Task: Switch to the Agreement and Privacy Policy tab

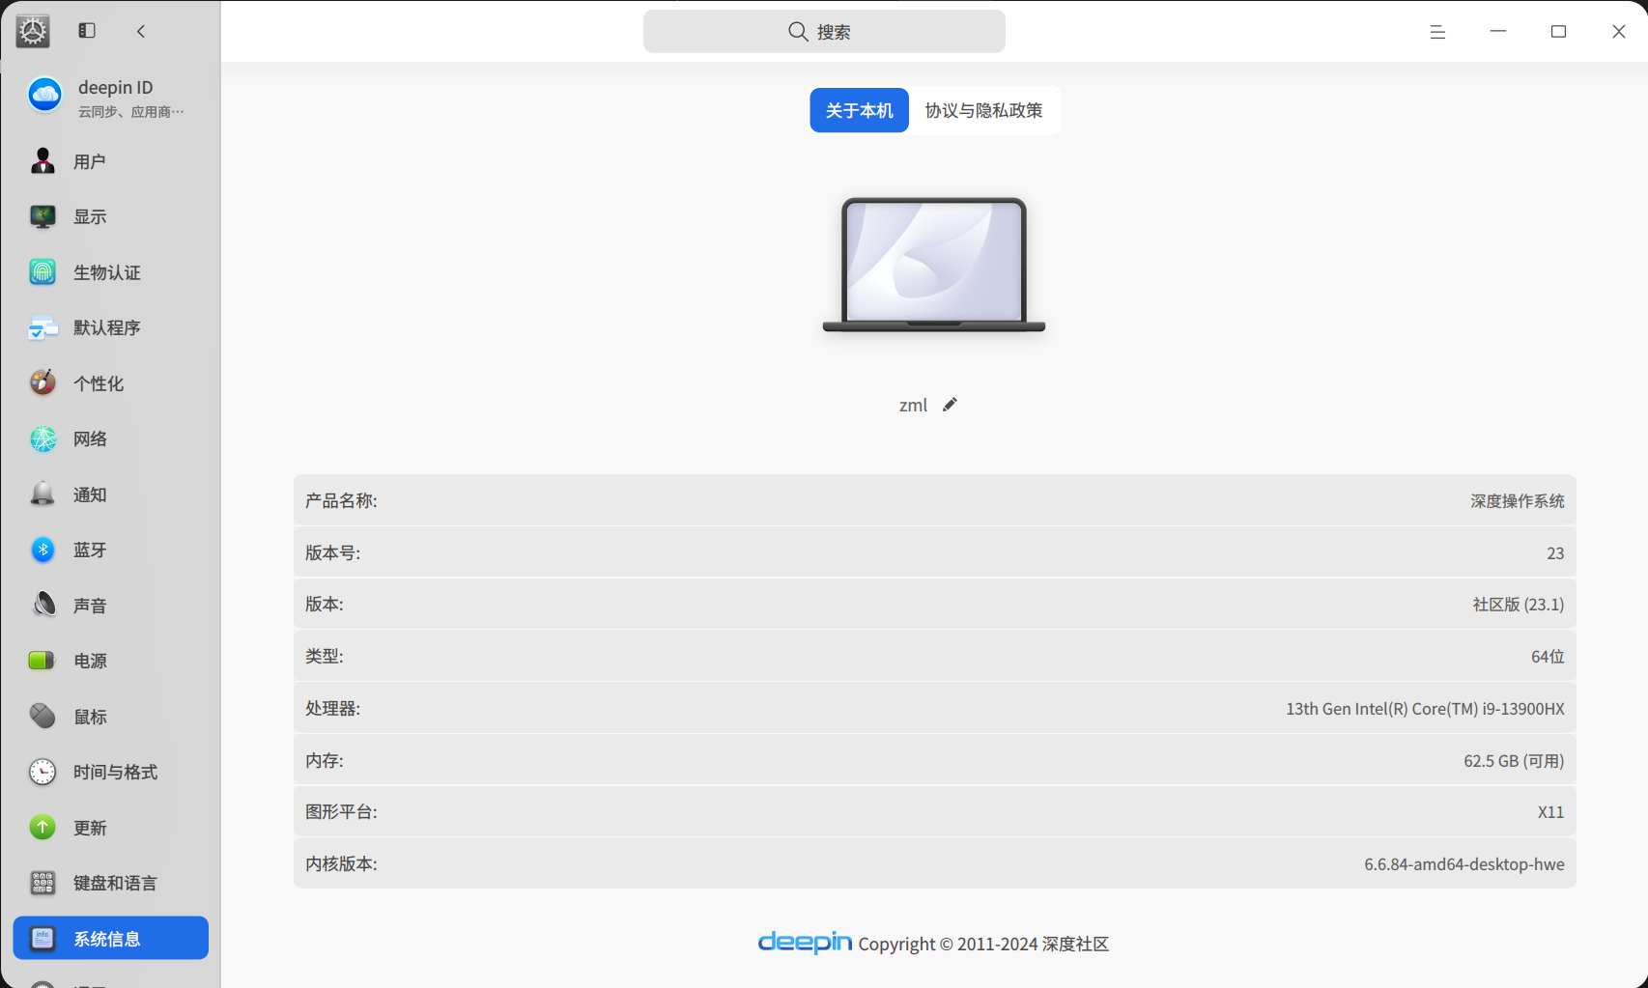Action: point(983,110)
